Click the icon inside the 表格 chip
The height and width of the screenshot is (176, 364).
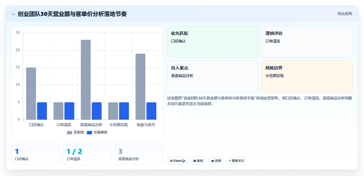point(194,161)
